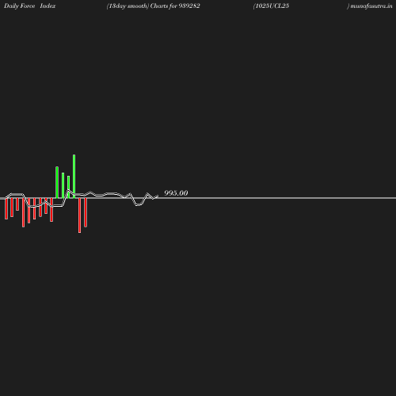Viewport: 396px width, 396px height.
Task: Click the 'Daily Force Index' title text
Action: [x=30, y=6]
